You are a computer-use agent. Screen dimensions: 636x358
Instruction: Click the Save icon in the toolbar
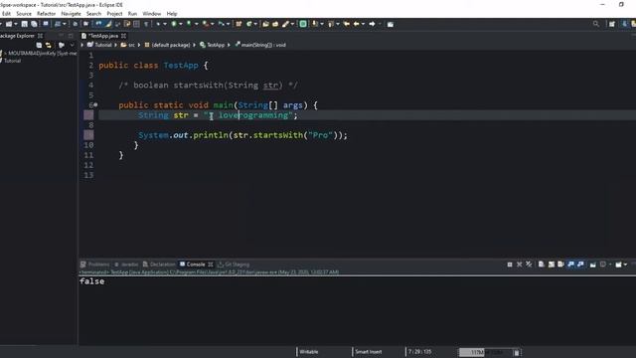coord(24,24)
